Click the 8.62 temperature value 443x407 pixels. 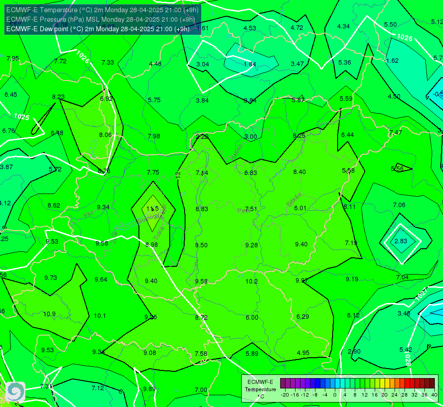(x=54, y=205)
